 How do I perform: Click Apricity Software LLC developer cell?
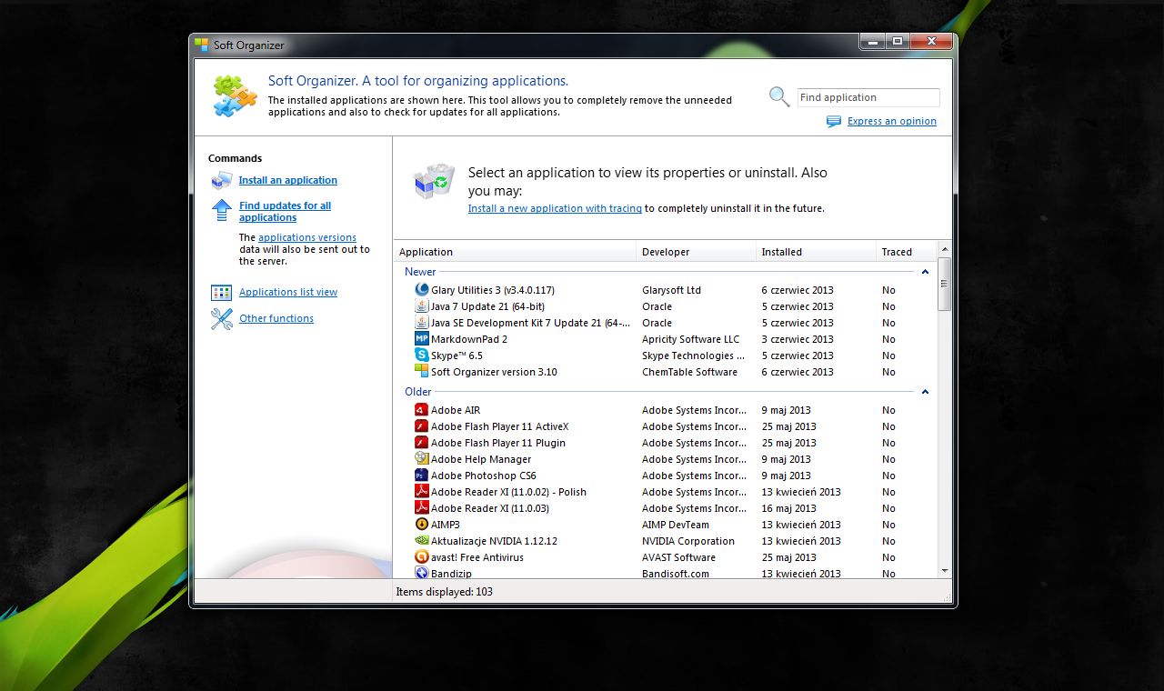pyautogui.click(x=691, y=339)
